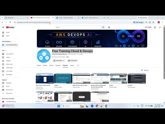
Task: Open YouTube notifications bell
Action: [x=155, y=27]
